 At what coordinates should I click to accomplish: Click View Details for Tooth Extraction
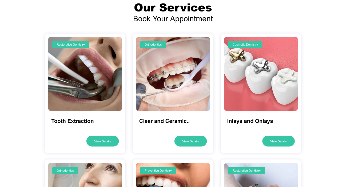pyautogui.click(x=102, y=141)
